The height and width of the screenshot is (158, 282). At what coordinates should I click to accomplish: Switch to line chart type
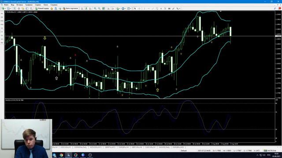point(90,8)
